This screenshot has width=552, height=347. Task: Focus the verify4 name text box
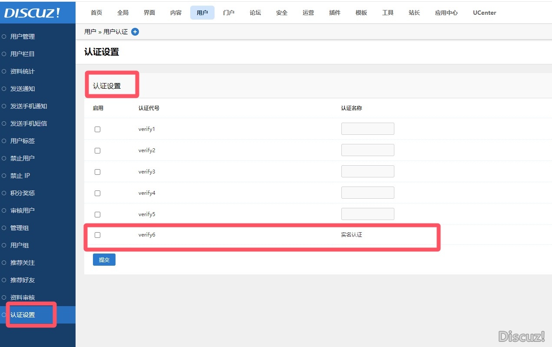[x=367, y=193]
